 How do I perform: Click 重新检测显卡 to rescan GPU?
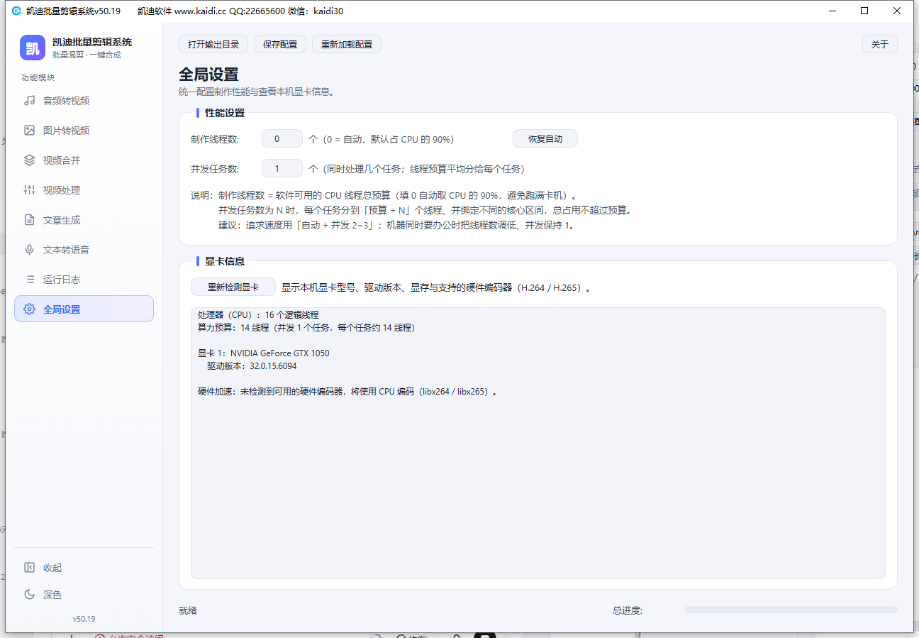[233, 287]
